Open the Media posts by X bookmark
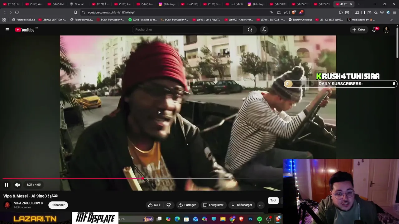Viewport: 399px width, 224px height. pos(361,20)
